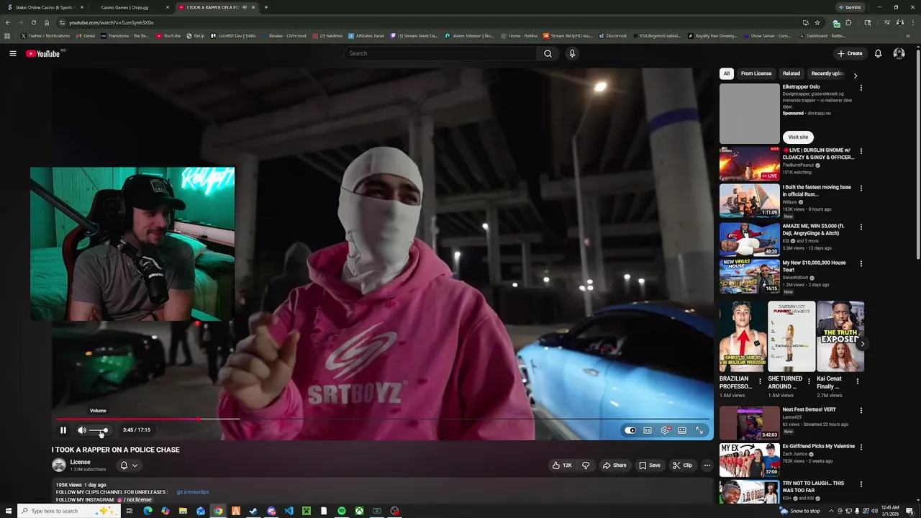The image size is (921, 518).
Task: Click Windows taskbar search box
Action: [x=68, y=511]
